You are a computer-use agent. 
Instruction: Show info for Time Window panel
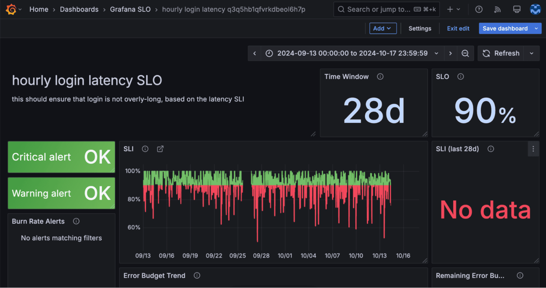point(380,77)
